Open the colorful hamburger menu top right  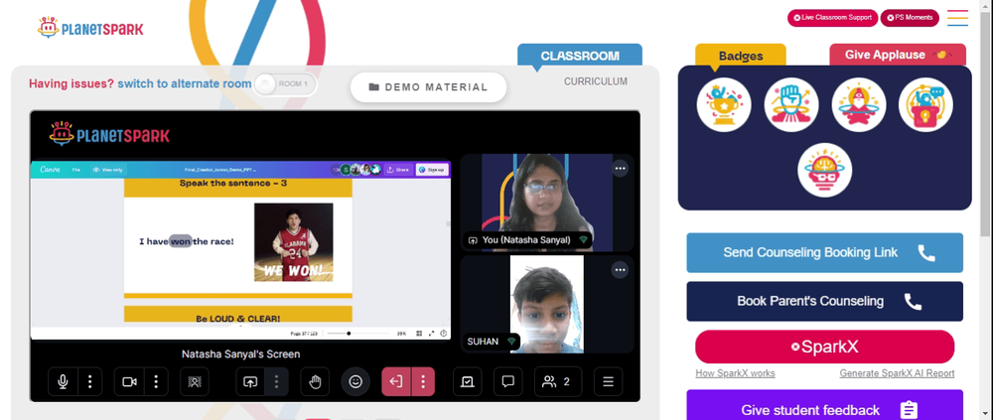click(957, 18)
